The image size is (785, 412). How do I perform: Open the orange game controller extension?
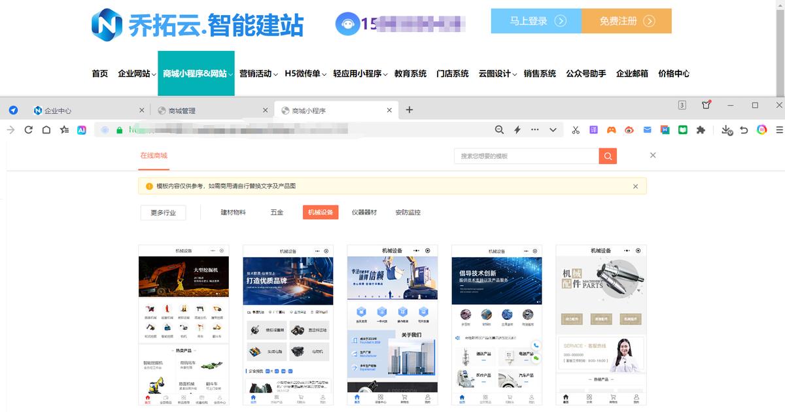coord(611,130)
